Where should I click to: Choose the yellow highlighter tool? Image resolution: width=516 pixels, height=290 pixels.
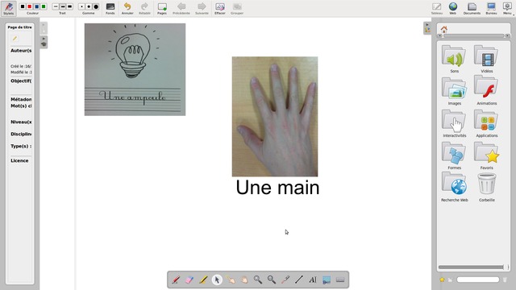[203, 280]
